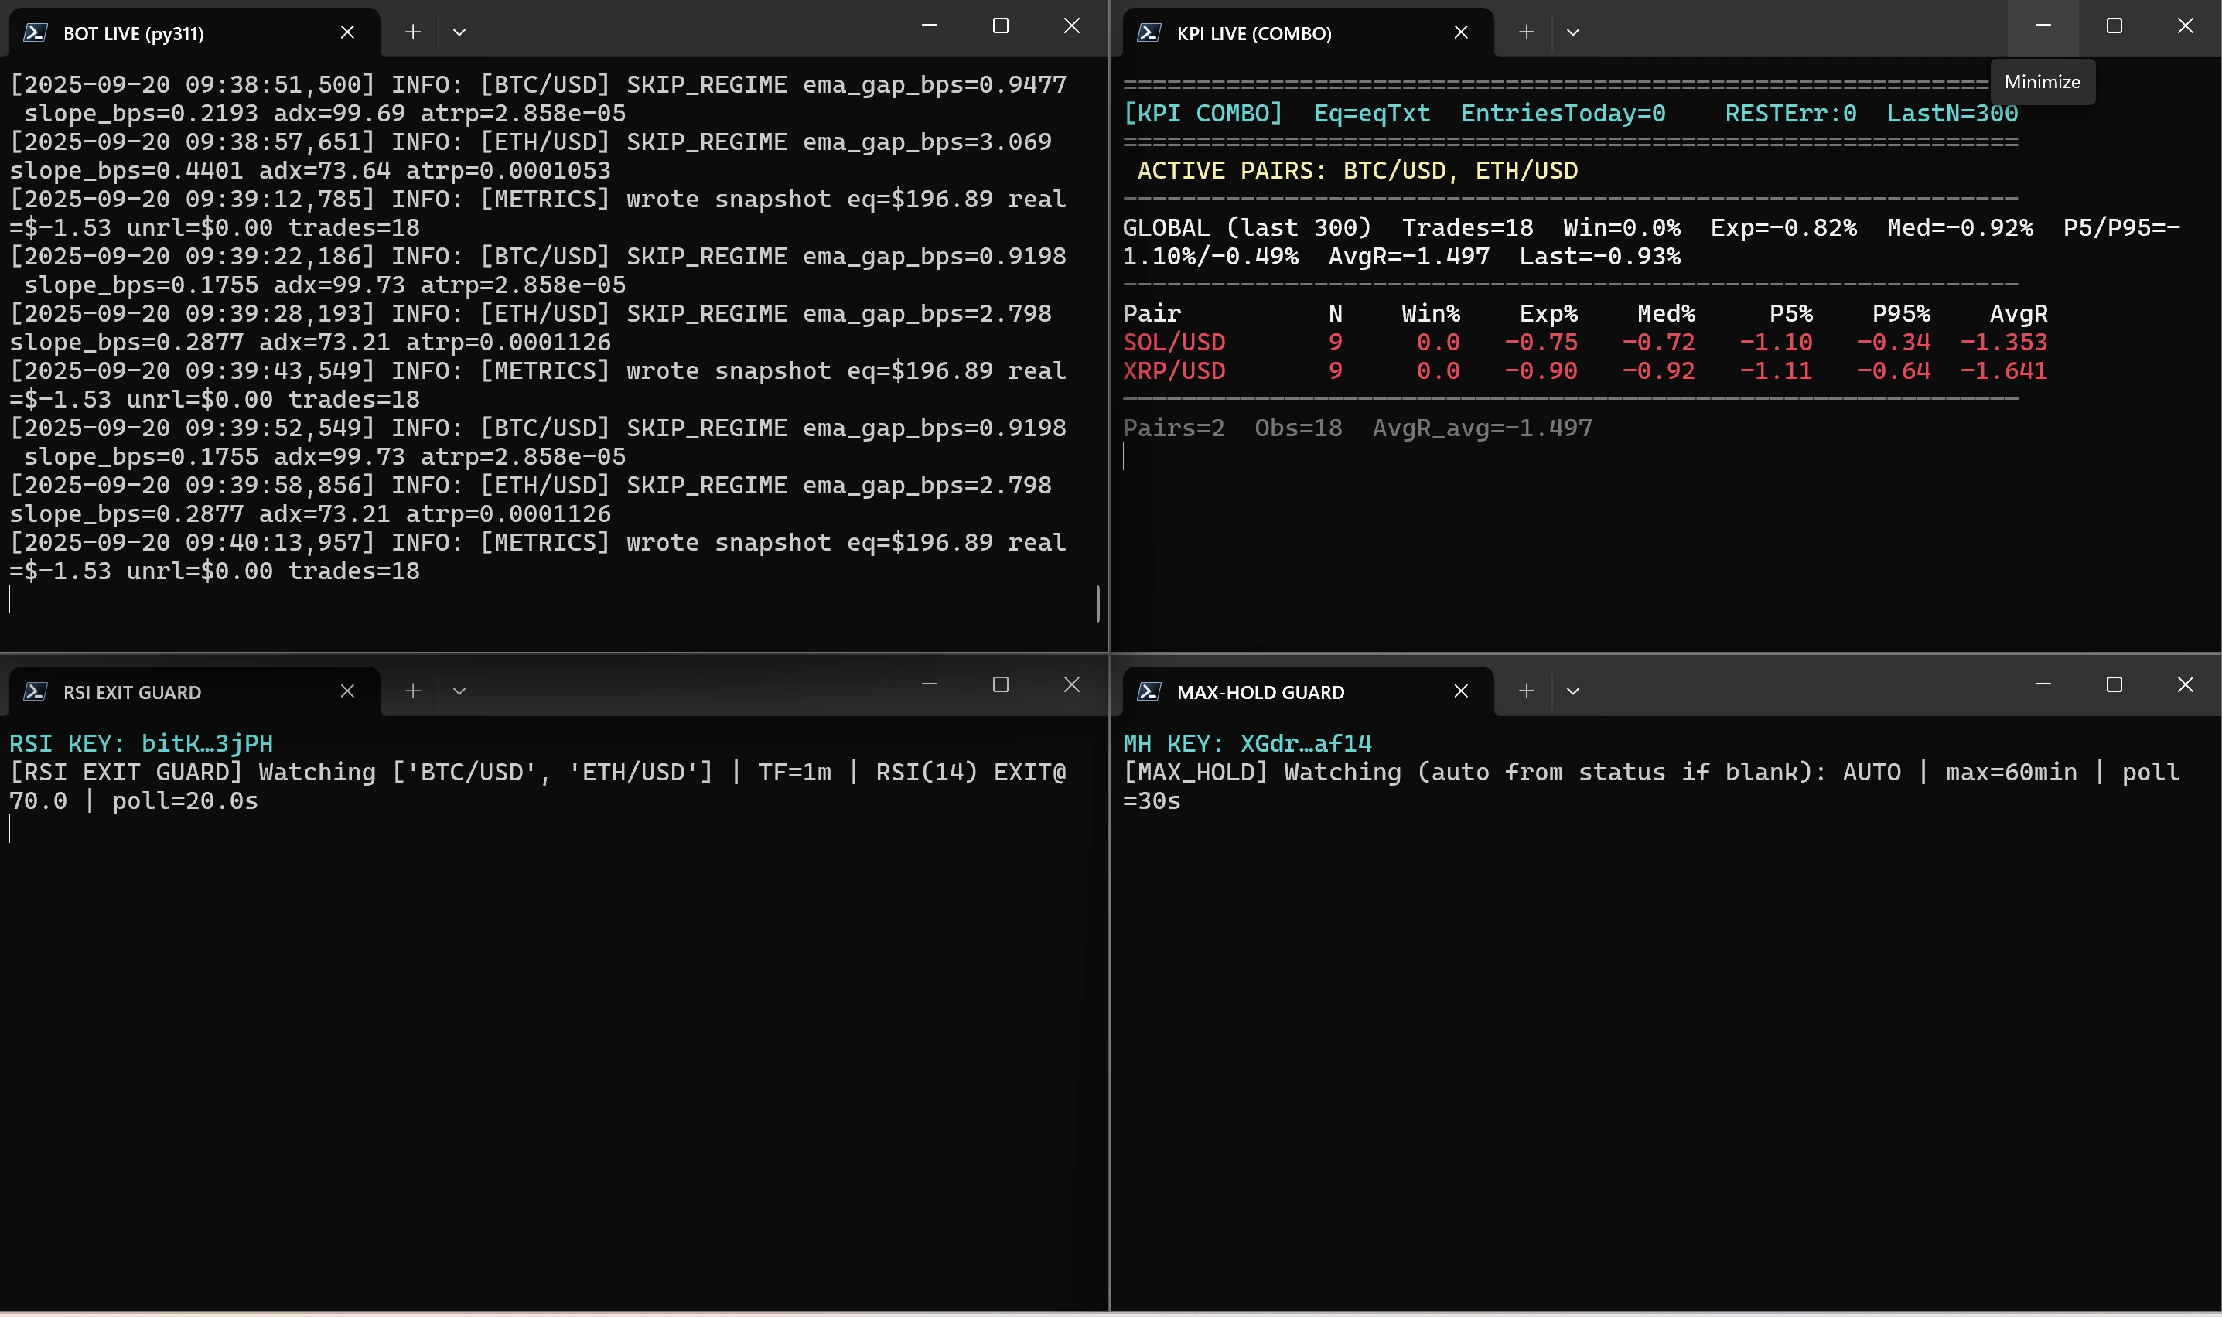
Task: Close the KPI LIVE (COMBO) tab
Action: pyautogui.click(x=1461, y=32)
